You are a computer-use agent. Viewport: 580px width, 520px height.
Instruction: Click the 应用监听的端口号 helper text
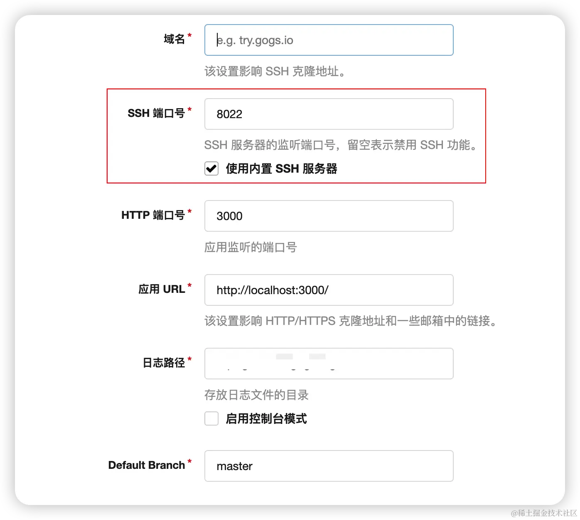coord(251,248)
